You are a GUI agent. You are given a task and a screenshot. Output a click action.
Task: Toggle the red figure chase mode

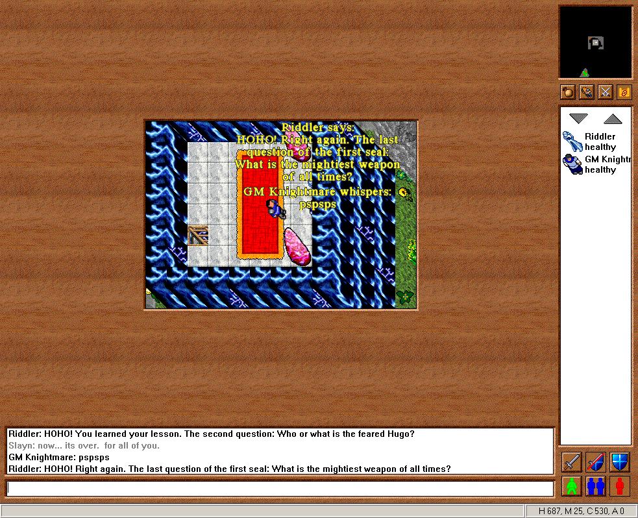tap(620, 486)
